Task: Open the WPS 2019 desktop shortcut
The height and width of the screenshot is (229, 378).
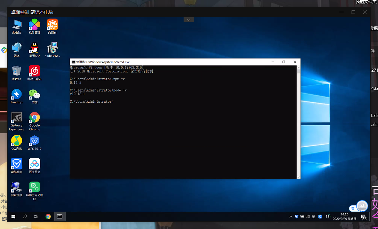Action: click(x=34, y=141)
